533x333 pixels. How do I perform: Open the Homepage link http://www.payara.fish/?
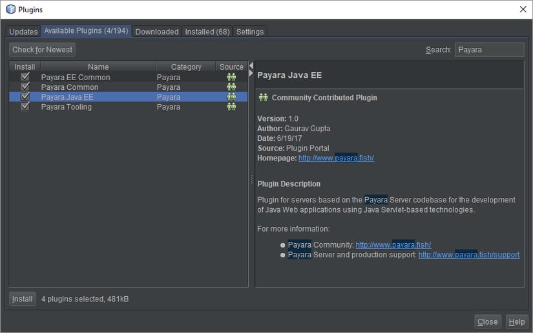(336, 158)
